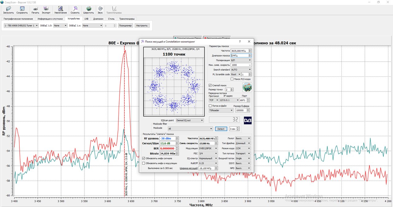Click the Позиционер button
393x207 pixels.
click(125, 26)
